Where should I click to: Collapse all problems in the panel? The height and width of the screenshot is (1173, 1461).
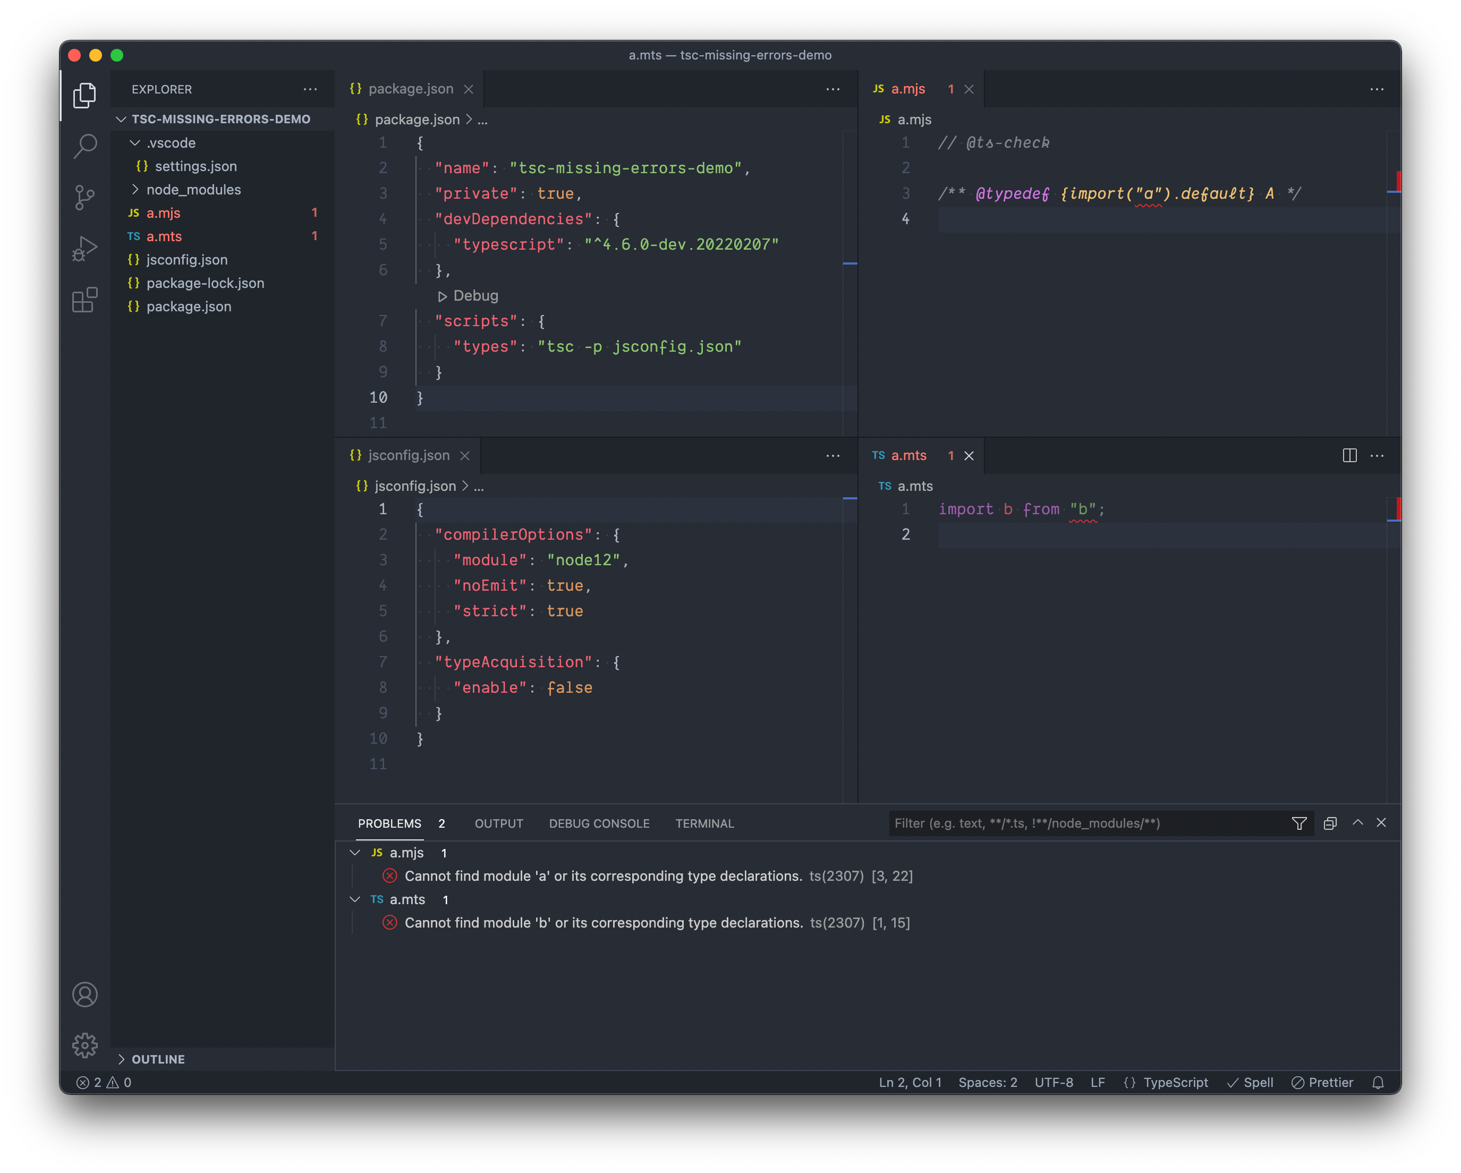click(x=1330, y=823)
